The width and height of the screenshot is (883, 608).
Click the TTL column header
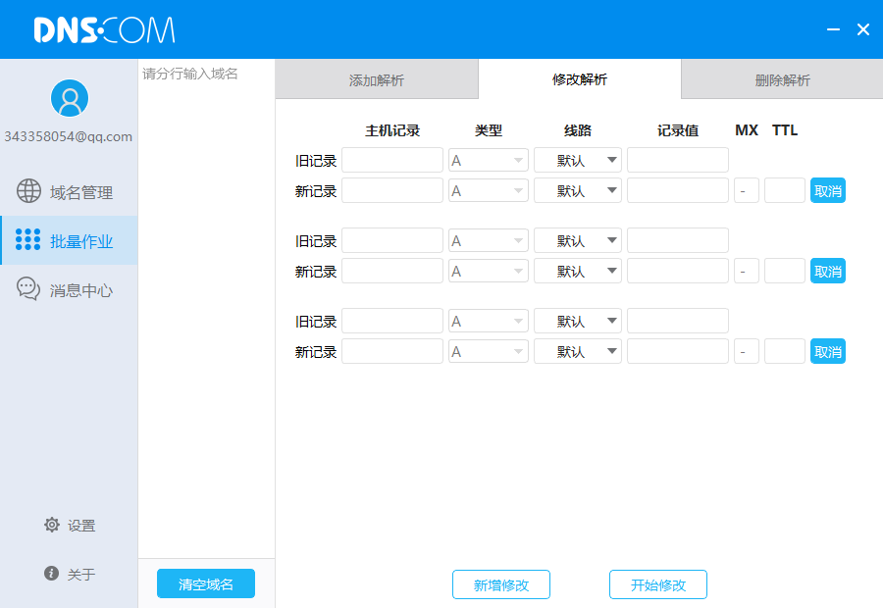pyautogui.click(x=785, y=130)
